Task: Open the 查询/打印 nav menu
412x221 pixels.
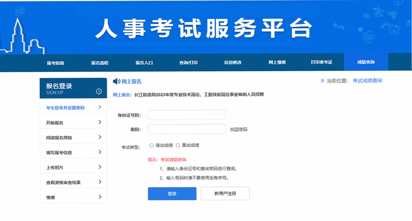Action: tap(188, 63)
